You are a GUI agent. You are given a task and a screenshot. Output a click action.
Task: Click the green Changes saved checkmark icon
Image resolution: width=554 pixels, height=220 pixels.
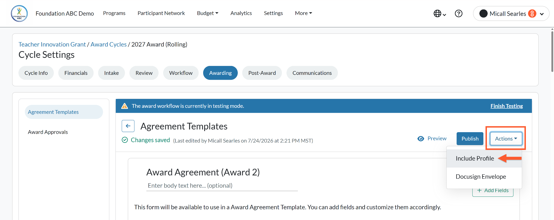click(125, 140)
